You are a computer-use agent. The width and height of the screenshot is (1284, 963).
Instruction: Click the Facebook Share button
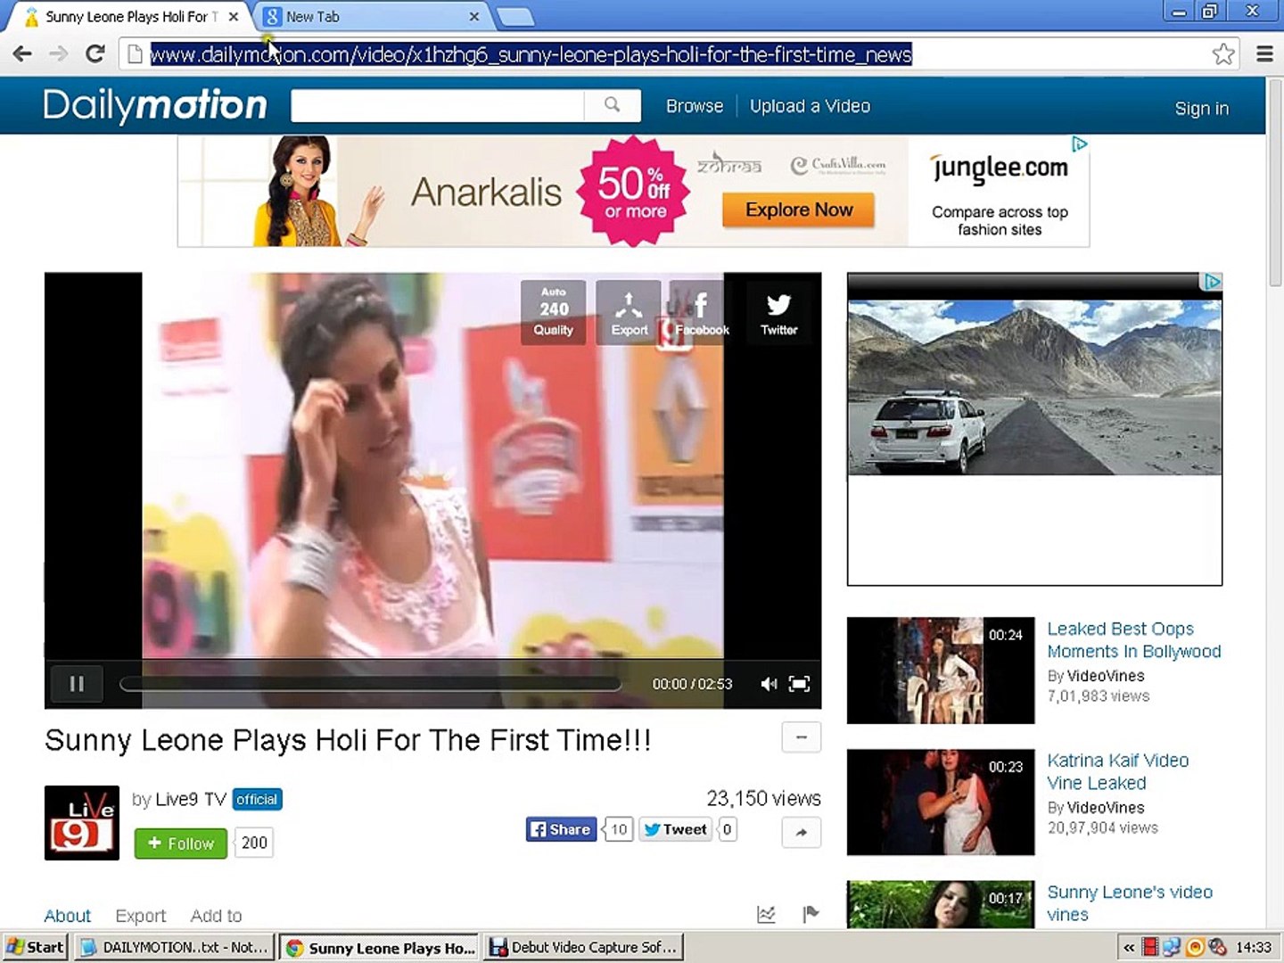tap(561, 829)
